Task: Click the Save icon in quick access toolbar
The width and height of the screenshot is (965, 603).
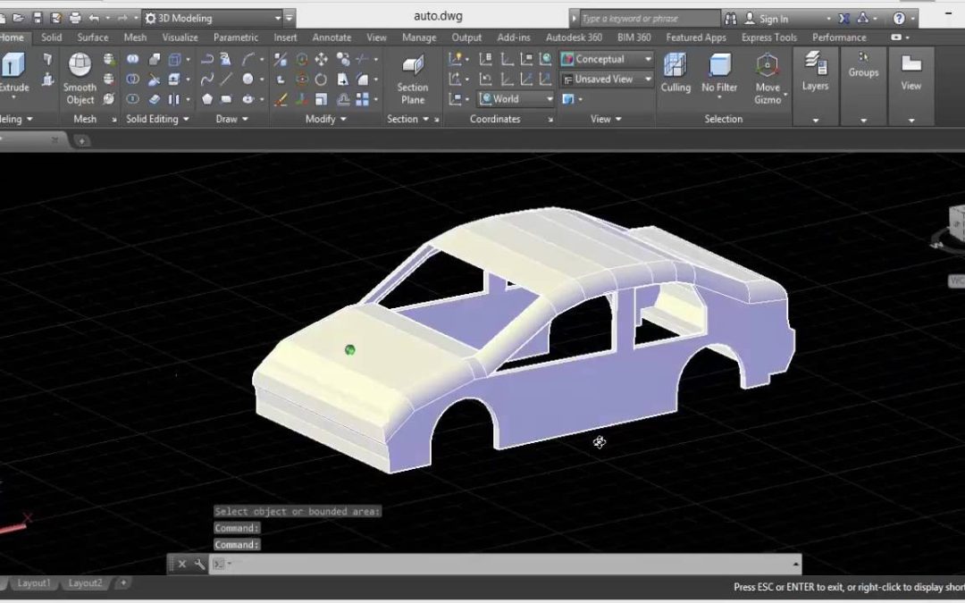Action: 37,18
